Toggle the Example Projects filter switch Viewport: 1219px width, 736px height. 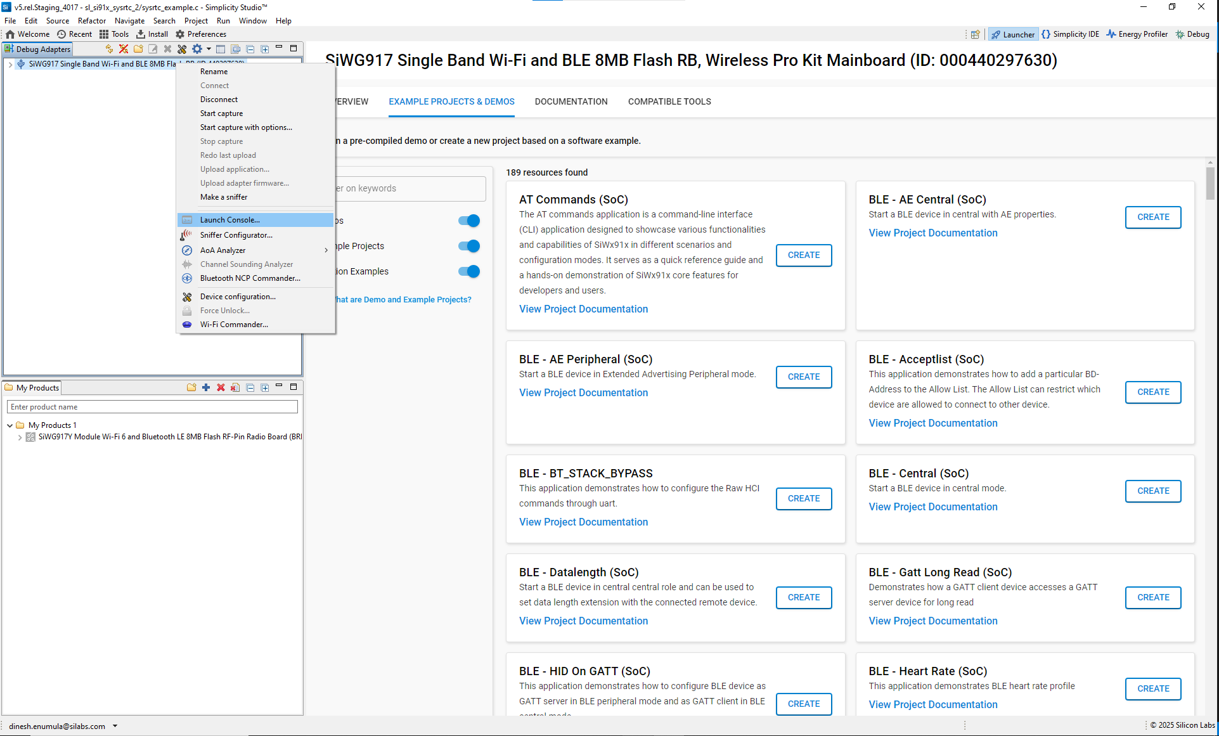point(469,246)
